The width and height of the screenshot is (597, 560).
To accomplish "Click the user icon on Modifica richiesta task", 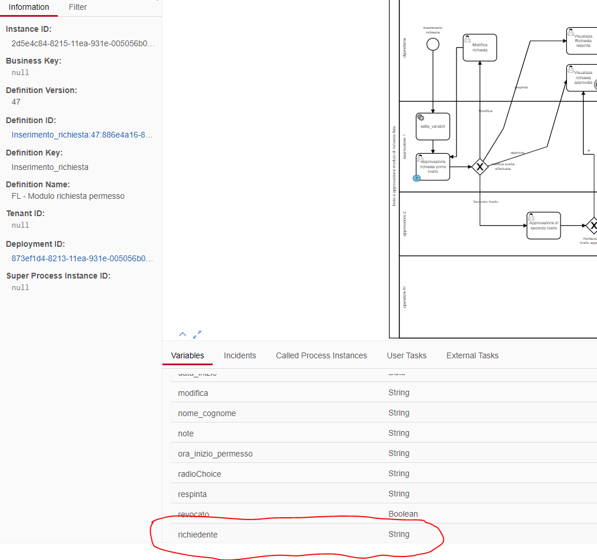I will coord(467,38).
